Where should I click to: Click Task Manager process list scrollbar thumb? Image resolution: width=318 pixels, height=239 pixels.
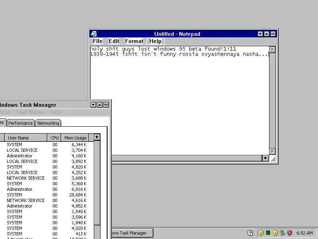(97, 183)
